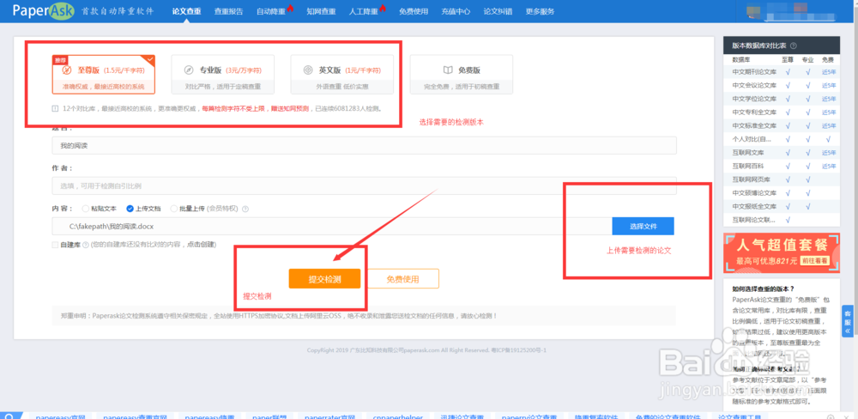Go to 自动降重 in navigation
Screen dimensions: 858x419
[x=271, y=11]
